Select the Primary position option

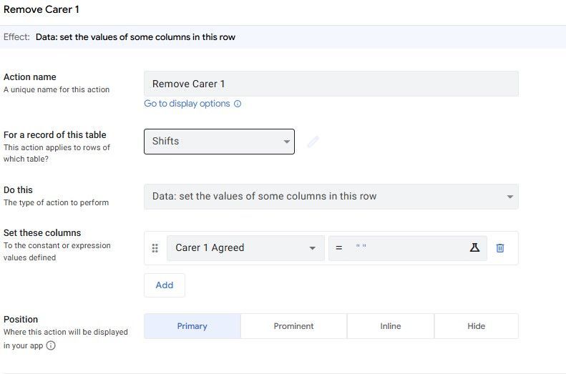192,326
